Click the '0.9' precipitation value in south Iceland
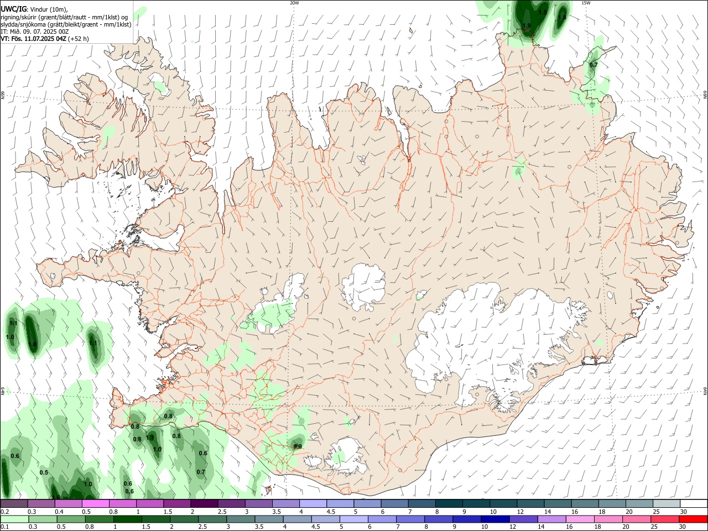708x531 pixels. [x=298, y=446]
